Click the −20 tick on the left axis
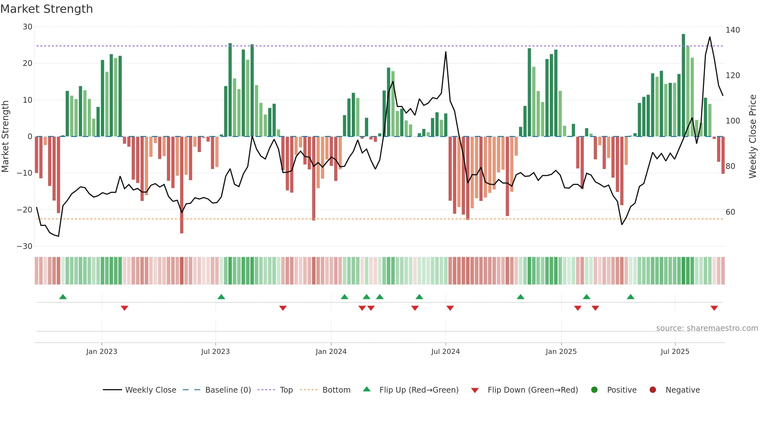 pos(25,210)
